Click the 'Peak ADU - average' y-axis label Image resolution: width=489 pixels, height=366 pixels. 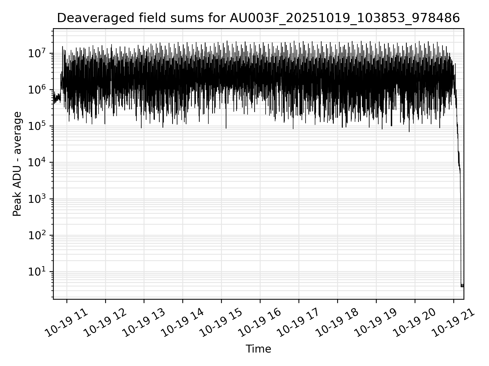point(17,164)
